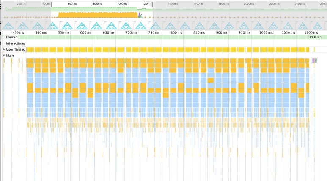Click the left overview selection handle

pyautogui.click(x=52, y=5)
